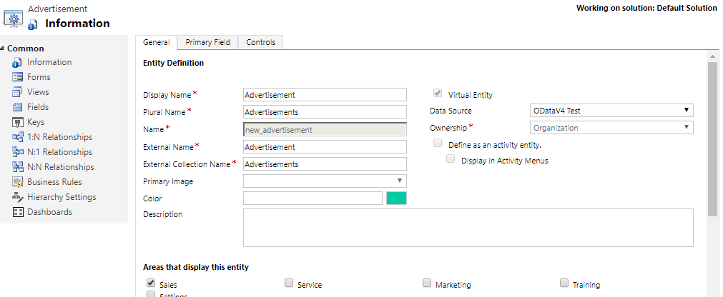Viewport: 723px width, 297px height.
Task: Open the Primary Image dropdown
Action: point(325,181)
